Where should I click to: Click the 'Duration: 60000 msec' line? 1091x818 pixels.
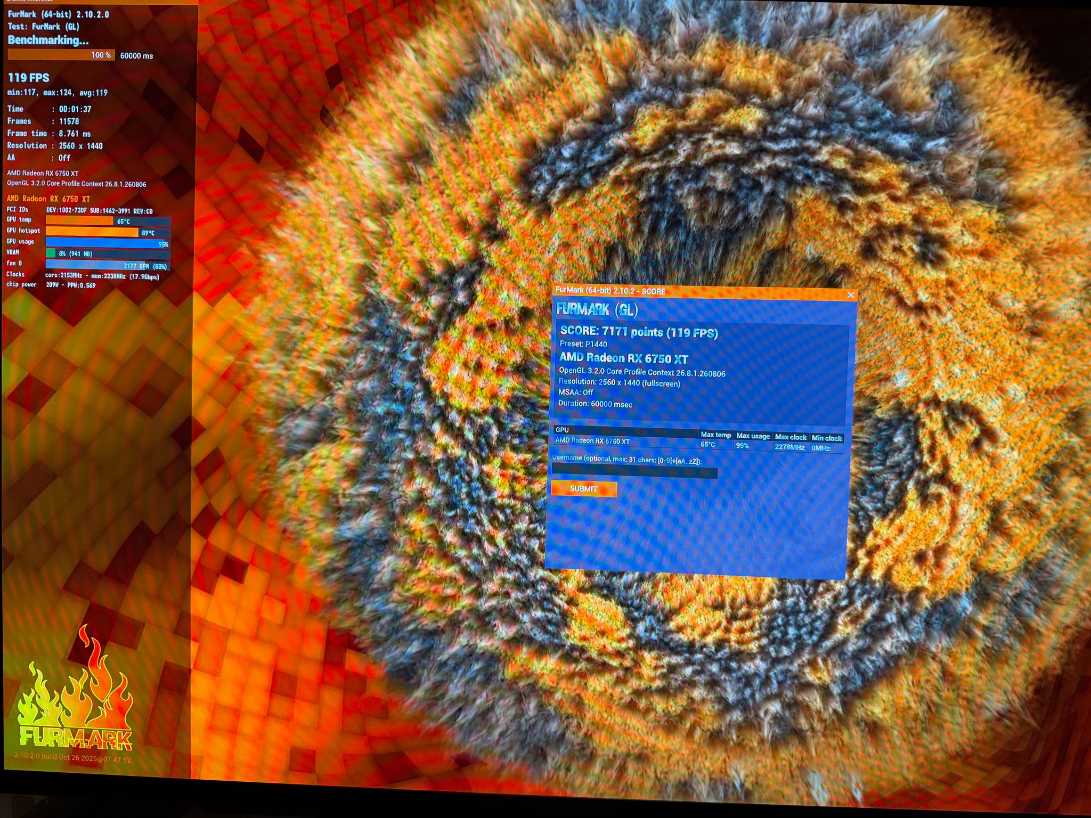coord(595,404)
